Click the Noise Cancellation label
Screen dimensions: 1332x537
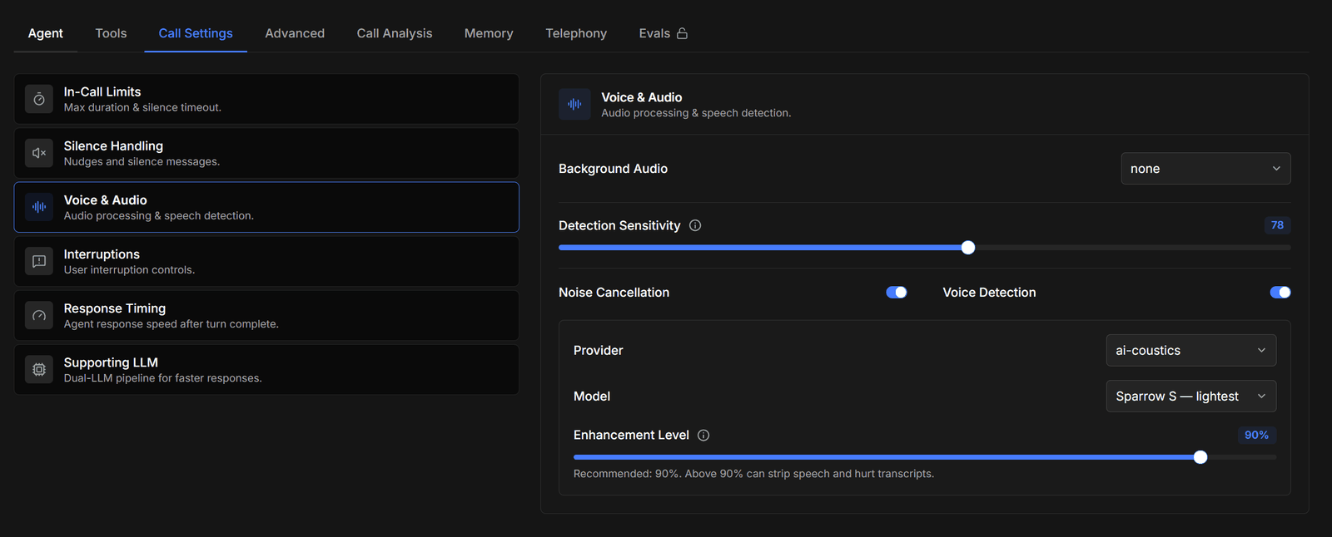(x=614, y=293)
